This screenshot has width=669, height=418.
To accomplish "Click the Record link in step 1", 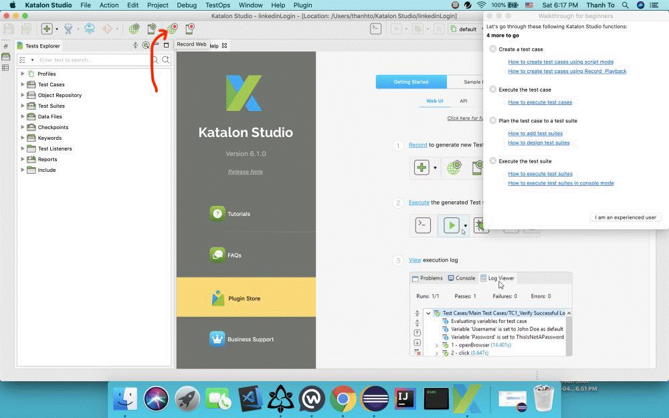I will 417,144.
